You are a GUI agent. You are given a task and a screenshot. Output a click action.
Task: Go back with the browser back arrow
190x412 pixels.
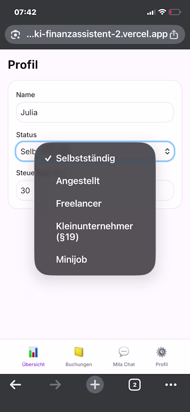coord(15,385)
